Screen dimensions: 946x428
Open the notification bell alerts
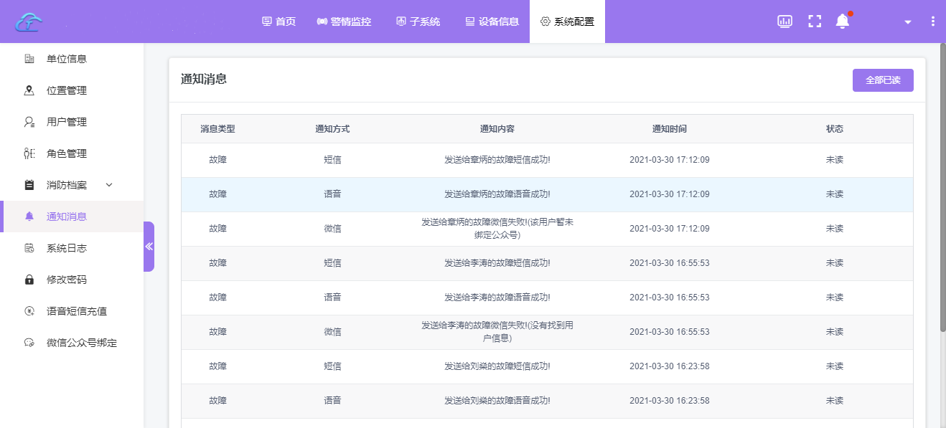(843, 22)
